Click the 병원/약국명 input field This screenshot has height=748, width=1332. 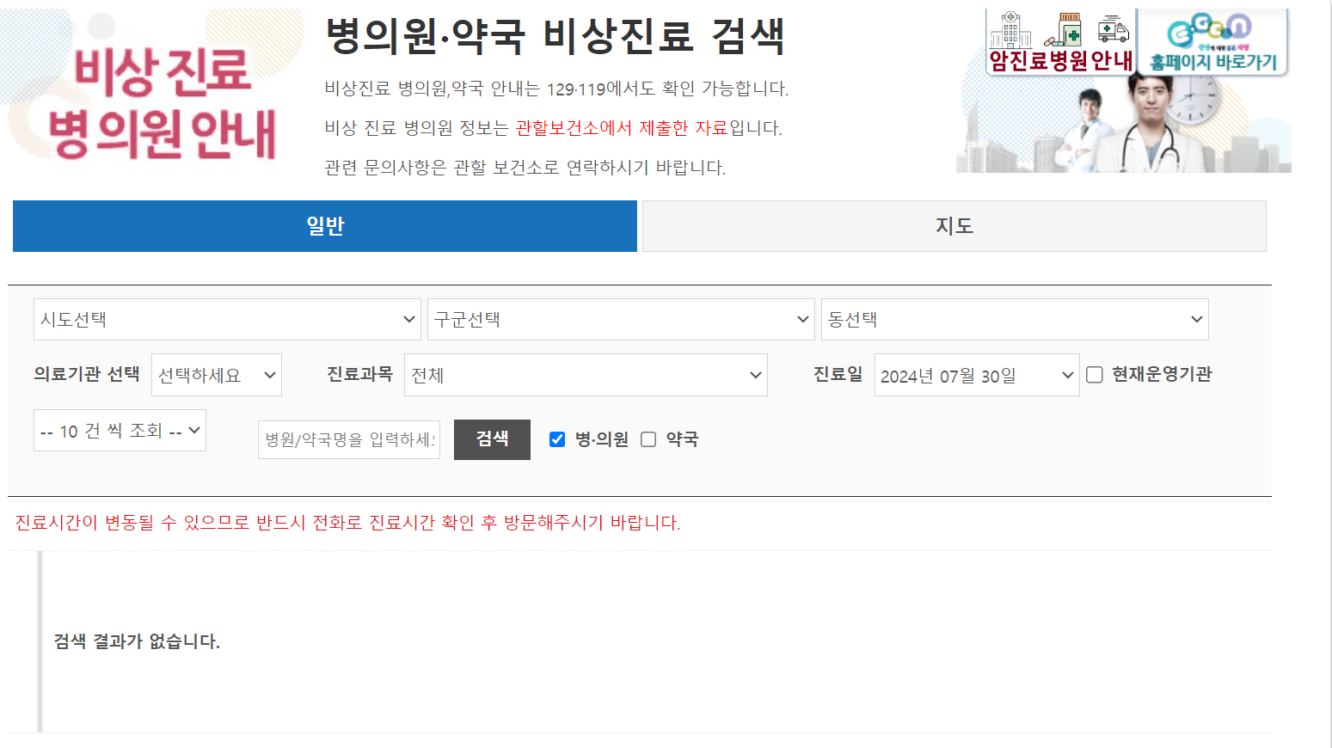pos(348,439)
